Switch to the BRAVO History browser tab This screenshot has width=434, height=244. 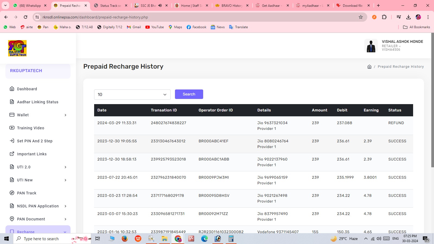coord(232,5)
